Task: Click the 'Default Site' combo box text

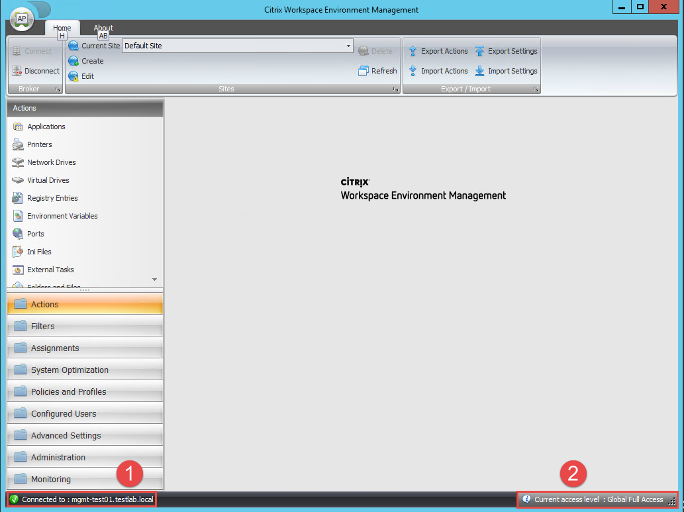Action: [143, 46]
